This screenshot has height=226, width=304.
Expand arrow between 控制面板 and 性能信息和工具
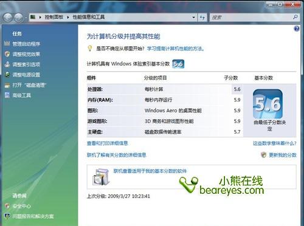click(x=68, y=17)
